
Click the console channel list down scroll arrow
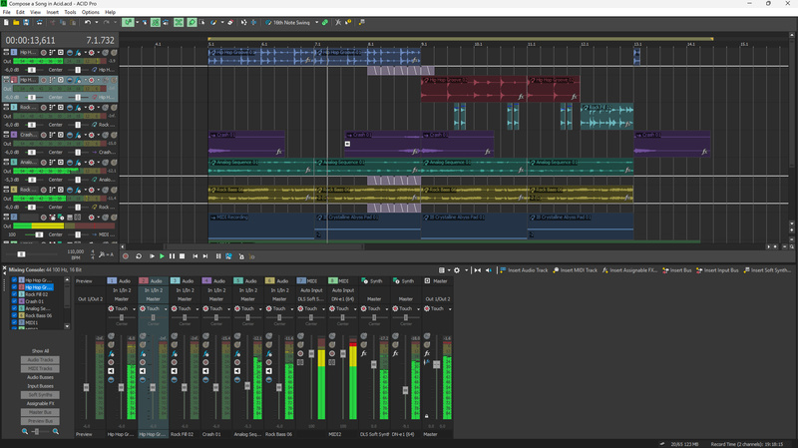click(67, 327)
